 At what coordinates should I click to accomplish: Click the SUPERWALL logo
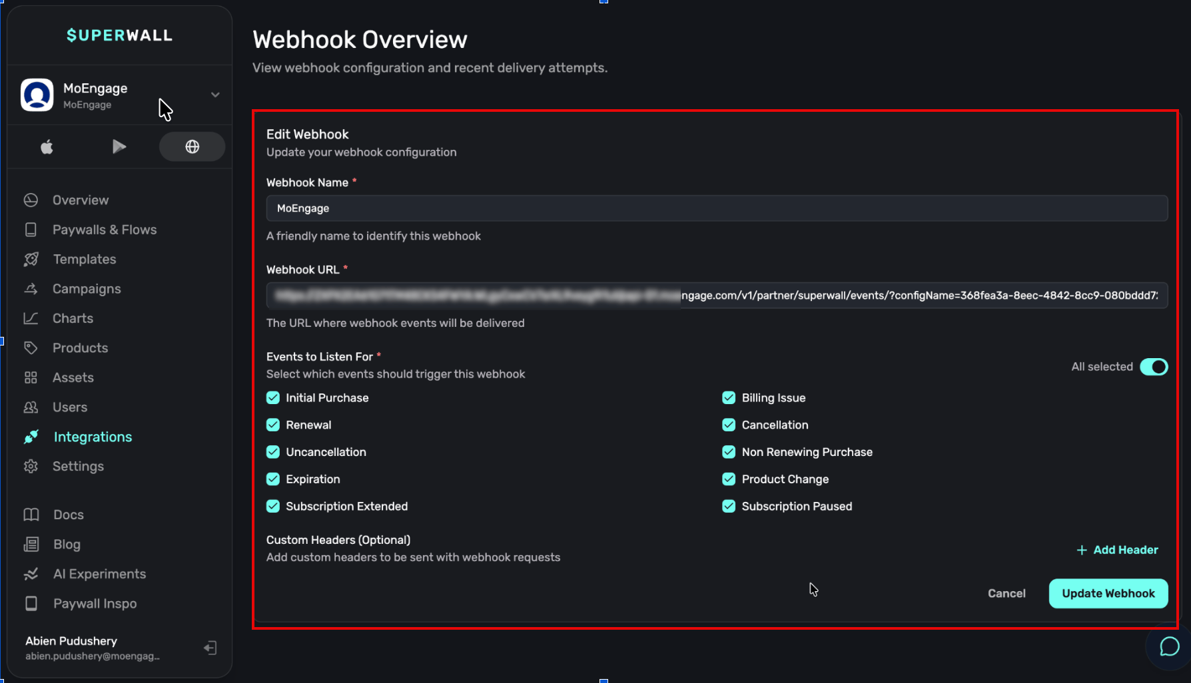pos(119,35)
